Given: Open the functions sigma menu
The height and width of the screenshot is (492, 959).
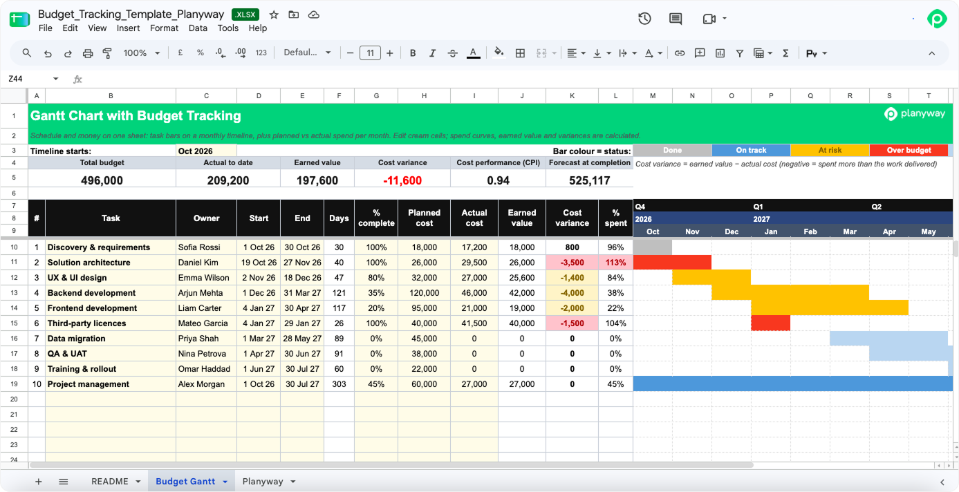Looking at the screenshot, I should click(785, 53).
